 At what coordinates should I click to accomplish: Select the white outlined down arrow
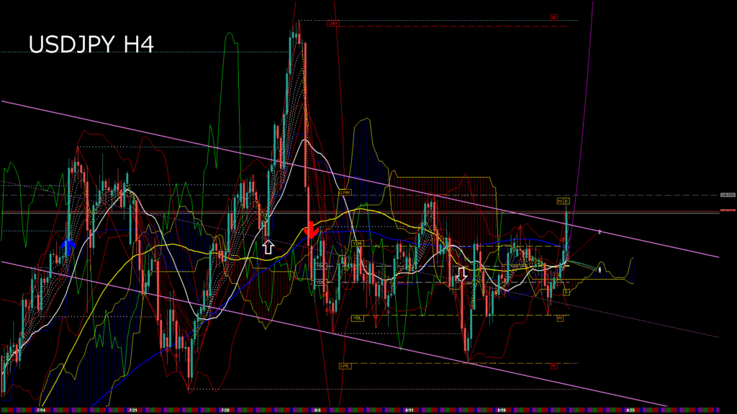(x=462, y=275)
